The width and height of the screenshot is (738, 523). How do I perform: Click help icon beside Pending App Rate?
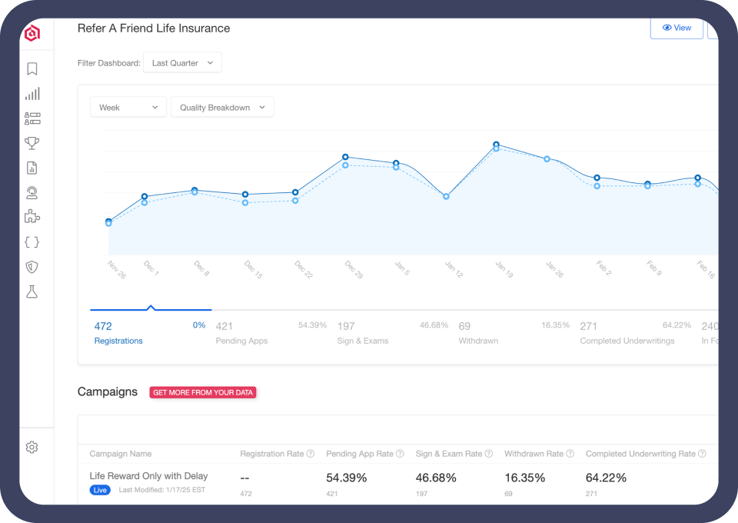point(400,453)
